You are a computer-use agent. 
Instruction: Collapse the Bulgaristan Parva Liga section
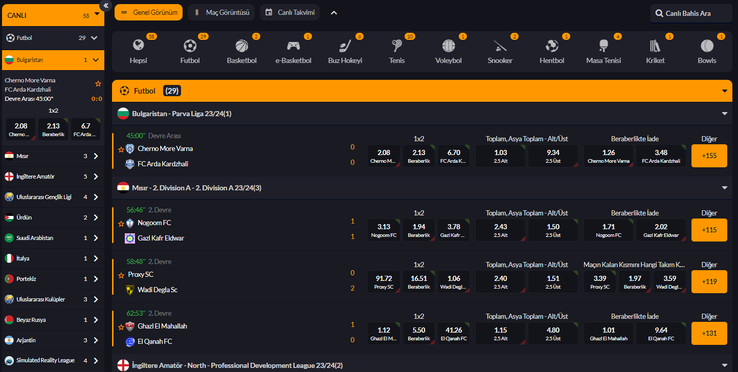pyautogui.click(x=724, y=114)
